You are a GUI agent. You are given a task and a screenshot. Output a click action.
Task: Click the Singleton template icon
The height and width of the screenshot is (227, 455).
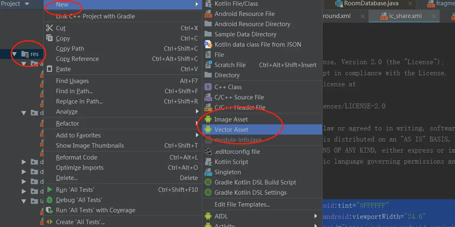pyautogui.click(x=208, y=172)
